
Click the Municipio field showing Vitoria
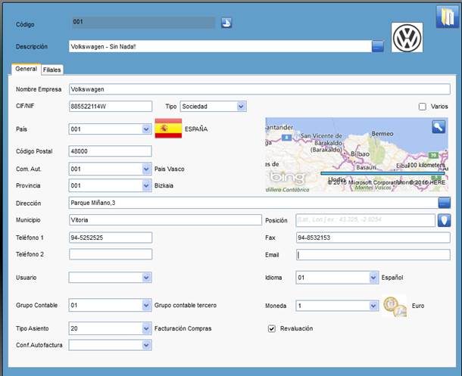click(165, 219)
